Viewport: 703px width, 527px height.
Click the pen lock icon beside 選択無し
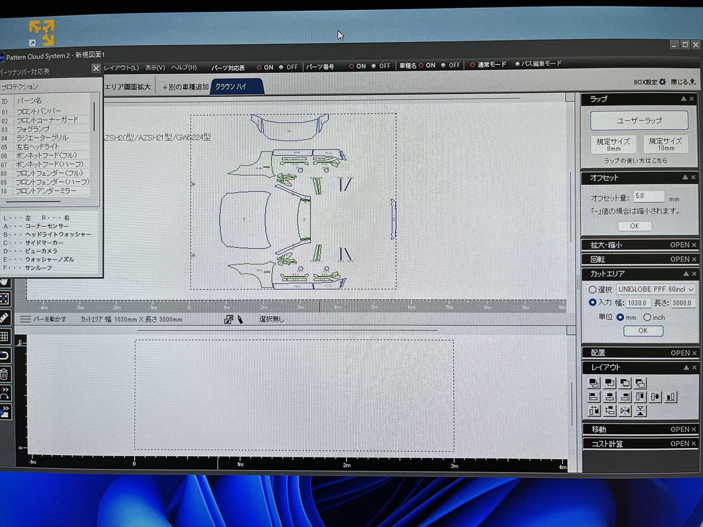click(240, 319)
